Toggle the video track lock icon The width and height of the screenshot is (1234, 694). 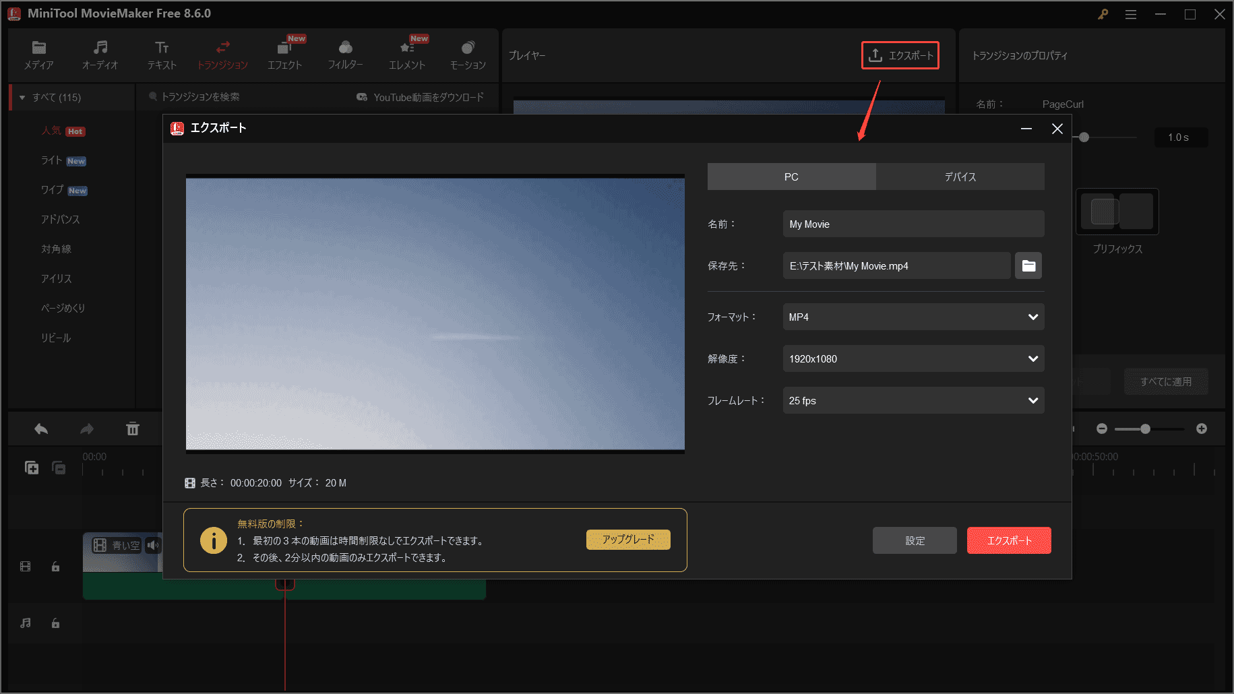point(55,567)
